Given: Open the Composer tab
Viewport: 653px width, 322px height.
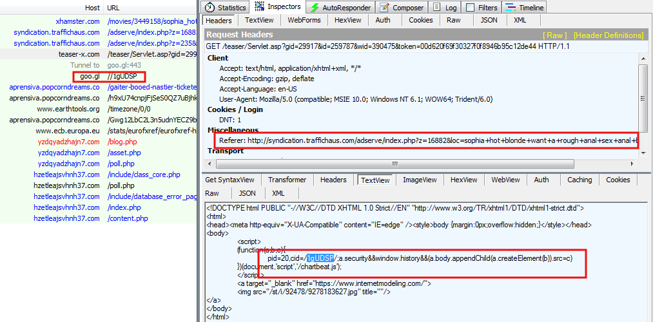Looking at the screenshot, I should pos(402,8).
